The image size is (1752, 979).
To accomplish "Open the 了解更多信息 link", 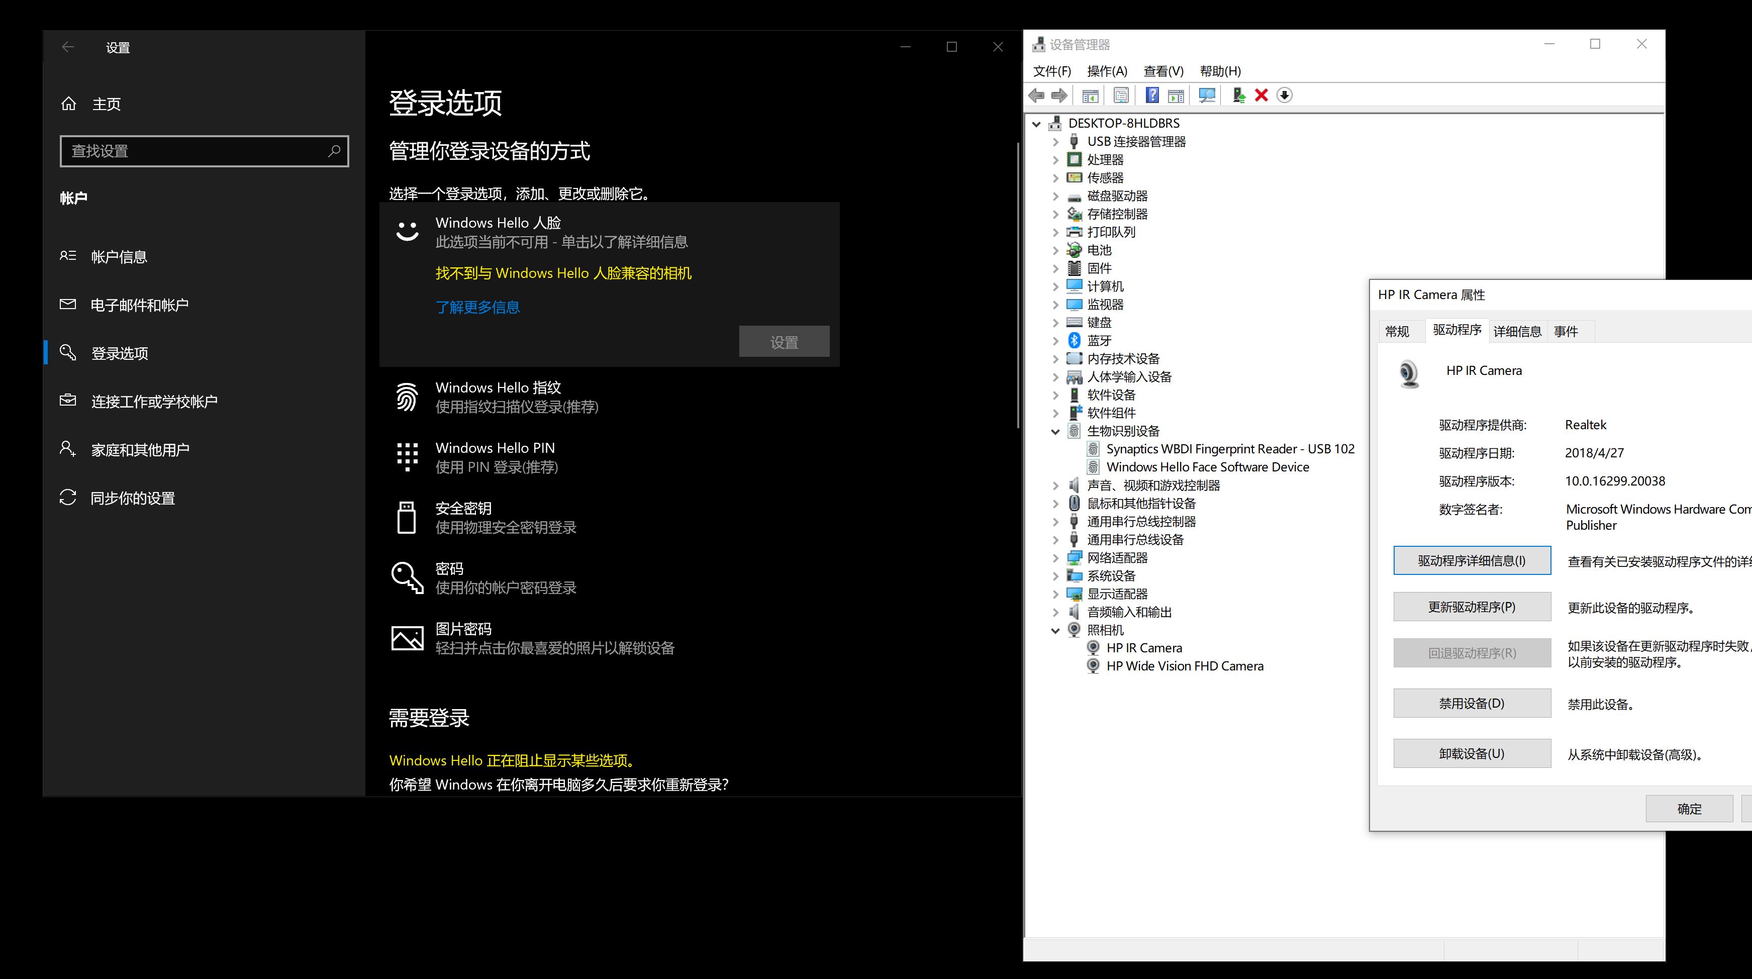I will click(x=477, y=307).
